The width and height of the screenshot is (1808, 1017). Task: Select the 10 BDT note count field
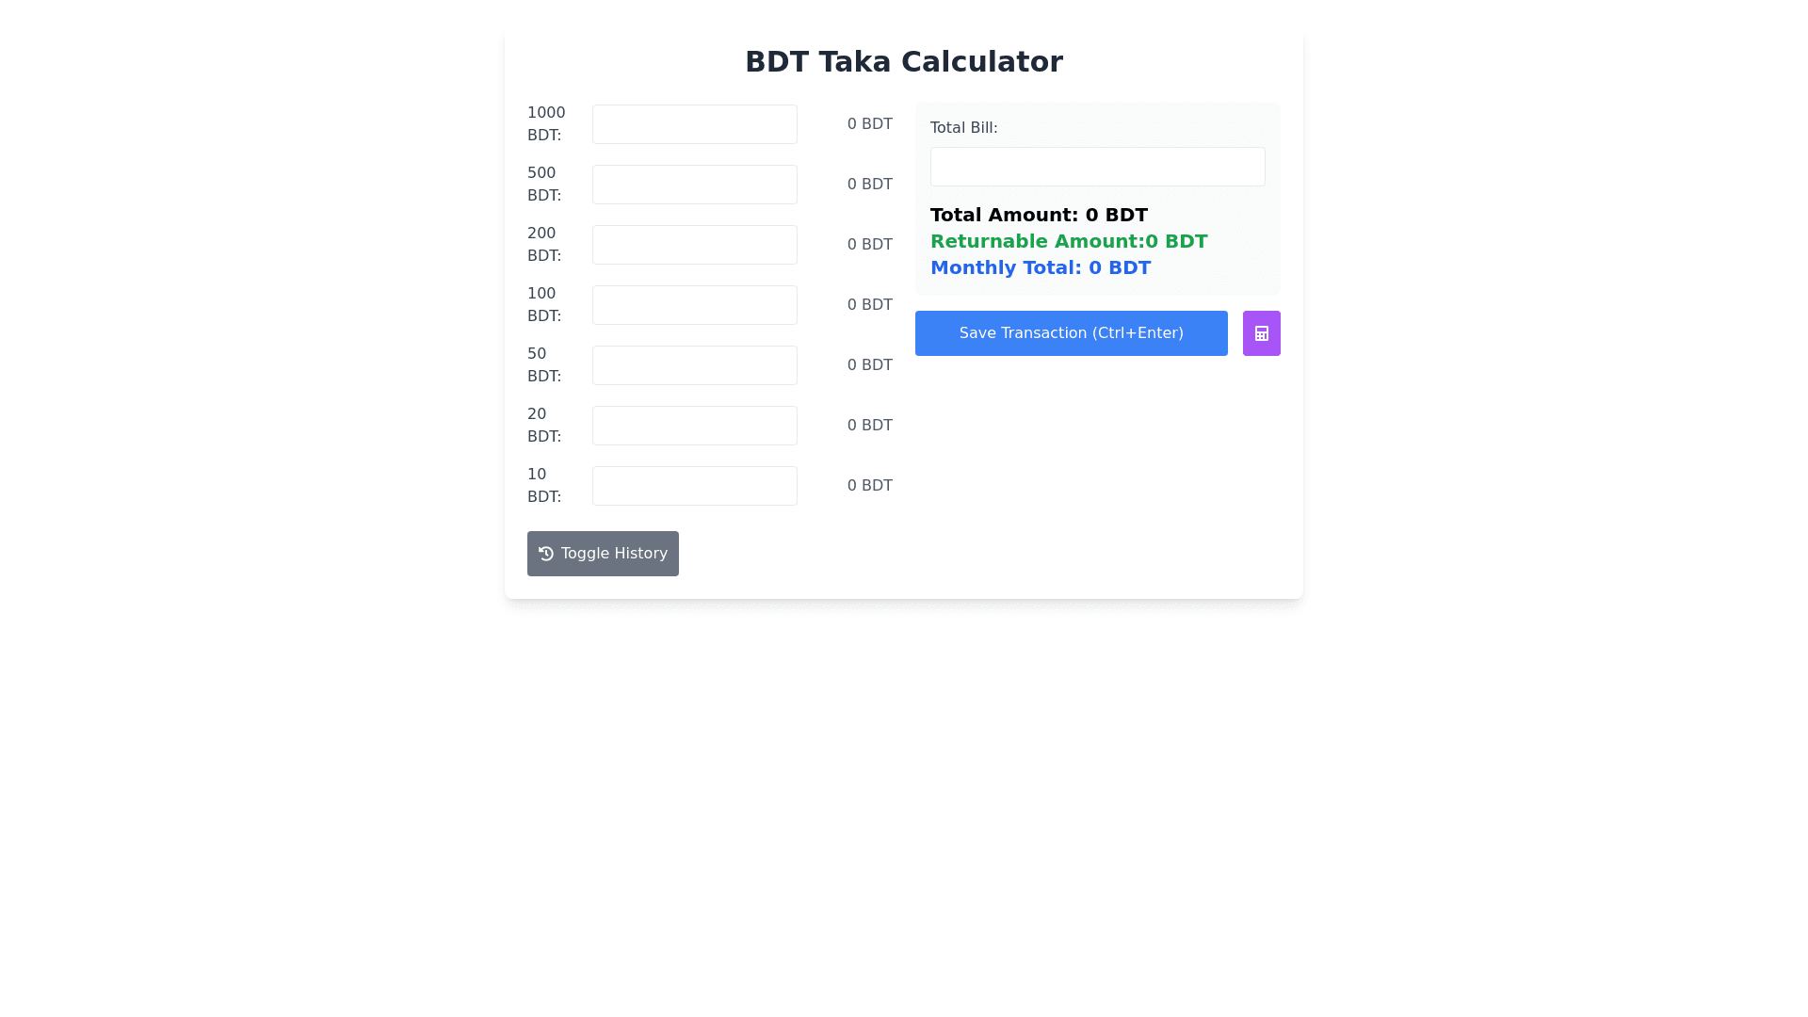pyautogui.click(x=694, y=486)
